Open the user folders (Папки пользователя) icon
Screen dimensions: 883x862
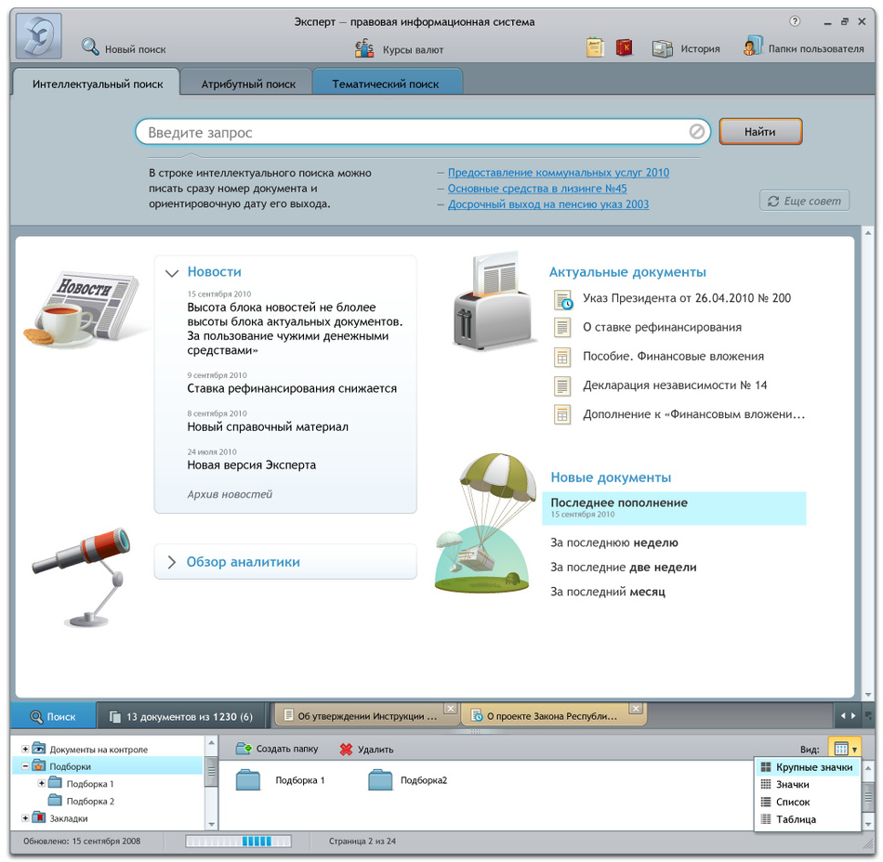[x=752, y=47]
